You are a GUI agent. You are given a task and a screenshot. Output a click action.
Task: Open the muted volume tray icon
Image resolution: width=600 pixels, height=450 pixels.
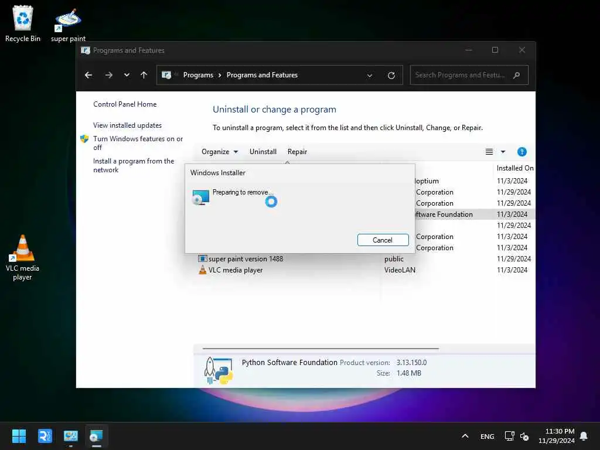tap(524, 436)
